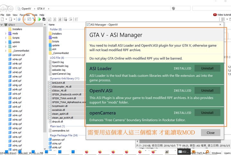This screenshot has height=155, width=231.
Task: Collapse the GTA V root tree node
Action: 2,25
